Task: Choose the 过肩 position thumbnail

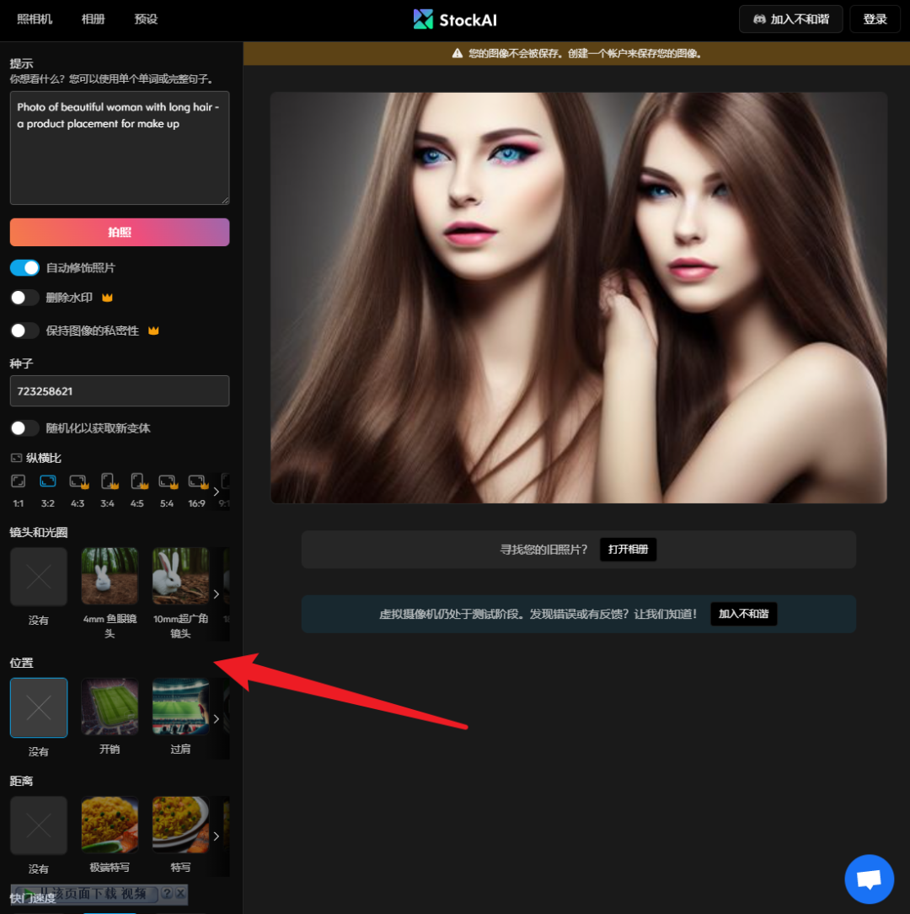Action: [180, 707]
